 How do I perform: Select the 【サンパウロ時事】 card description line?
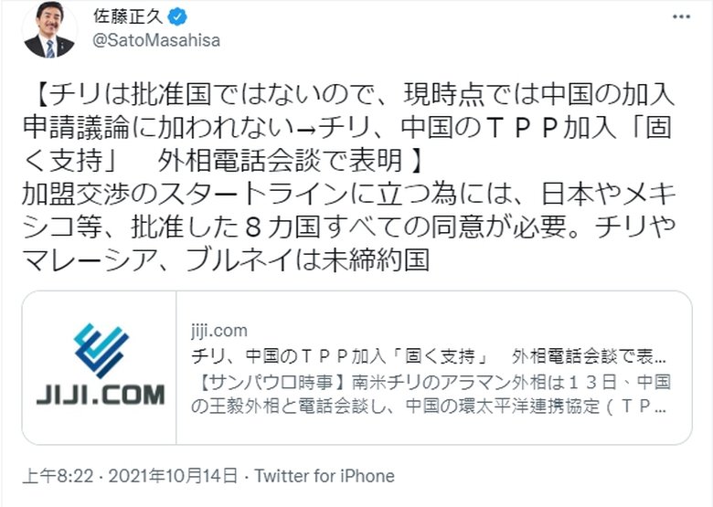click(x=430, y=378)
